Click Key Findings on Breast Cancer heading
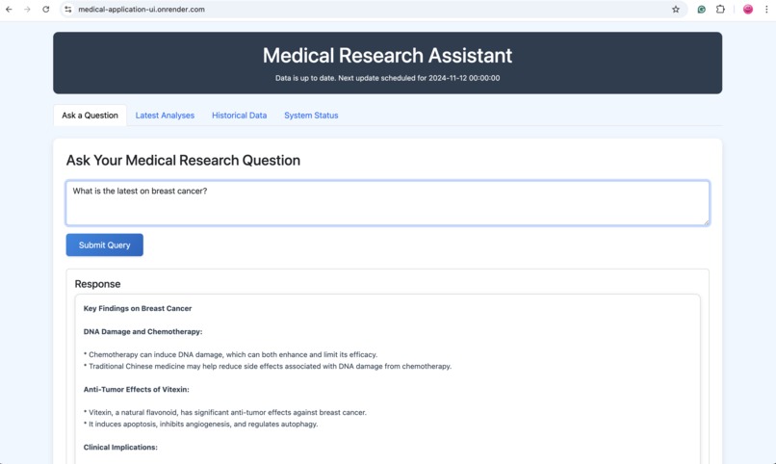 point(138,308)
